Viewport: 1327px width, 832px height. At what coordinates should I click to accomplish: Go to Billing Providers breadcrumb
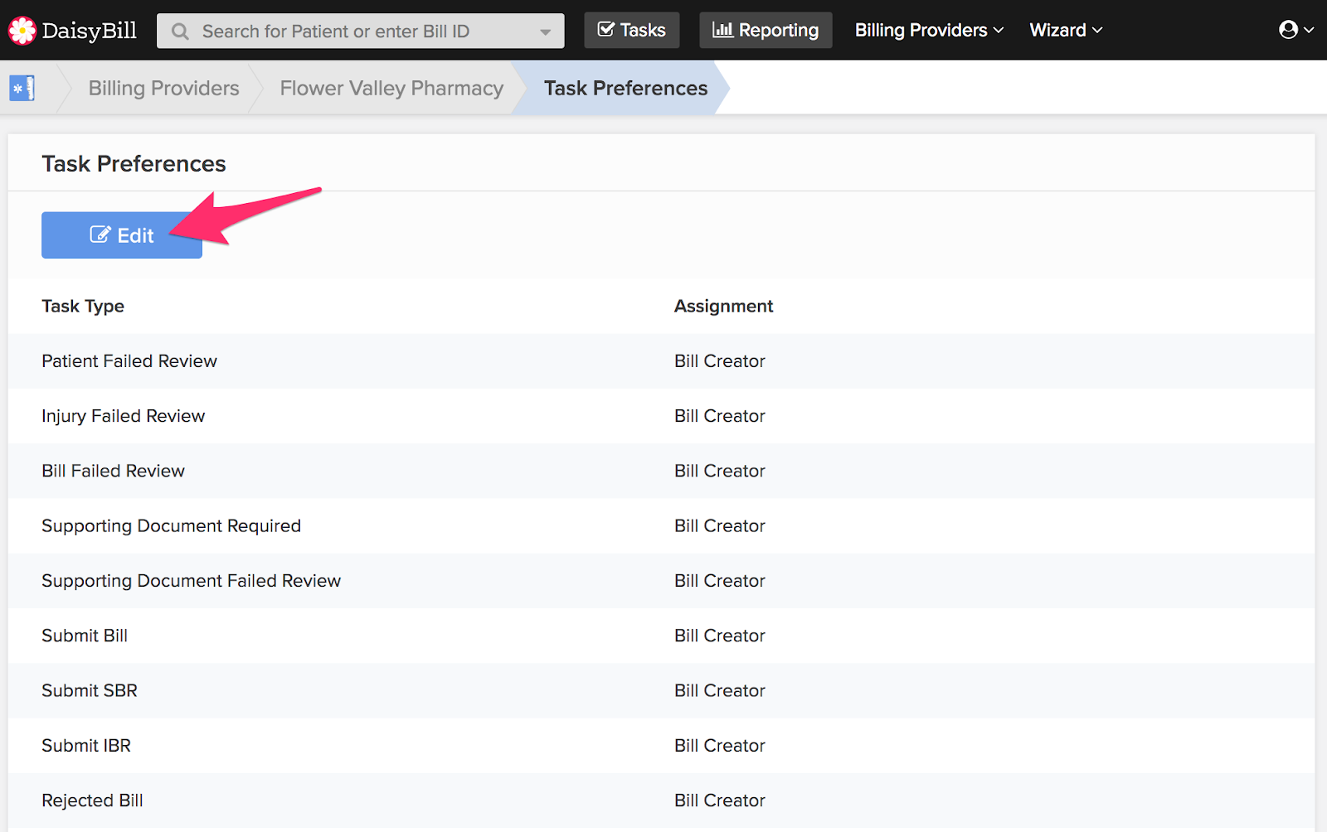[x=163, y=88]
